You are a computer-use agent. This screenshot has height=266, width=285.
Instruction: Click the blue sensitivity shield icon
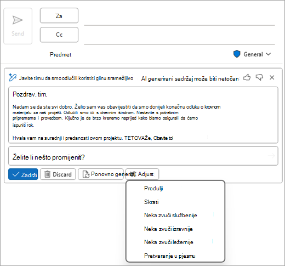(x=237, y=54)
